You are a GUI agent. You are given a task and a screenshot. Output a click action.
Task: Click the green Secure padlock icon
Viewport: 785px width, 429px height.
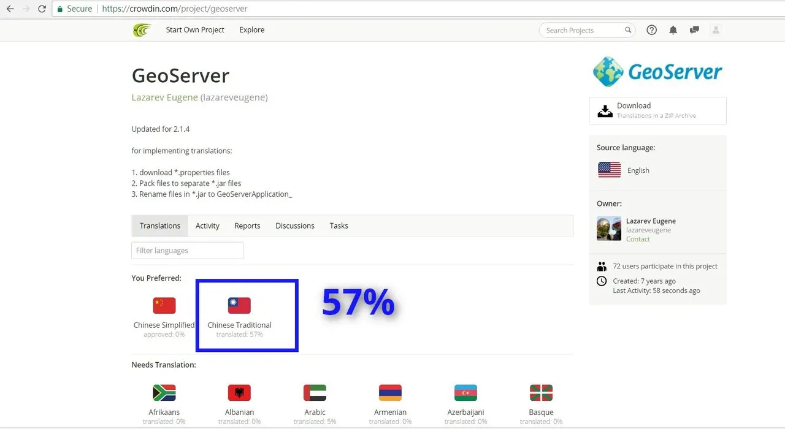click(x=59, y=9)
